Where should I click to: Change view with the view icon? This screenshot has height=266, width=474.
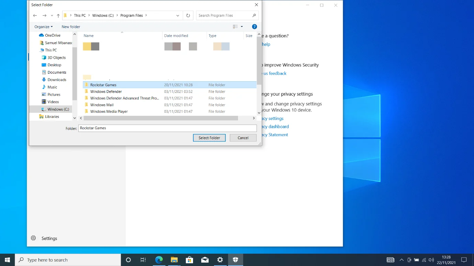(235, 27)
